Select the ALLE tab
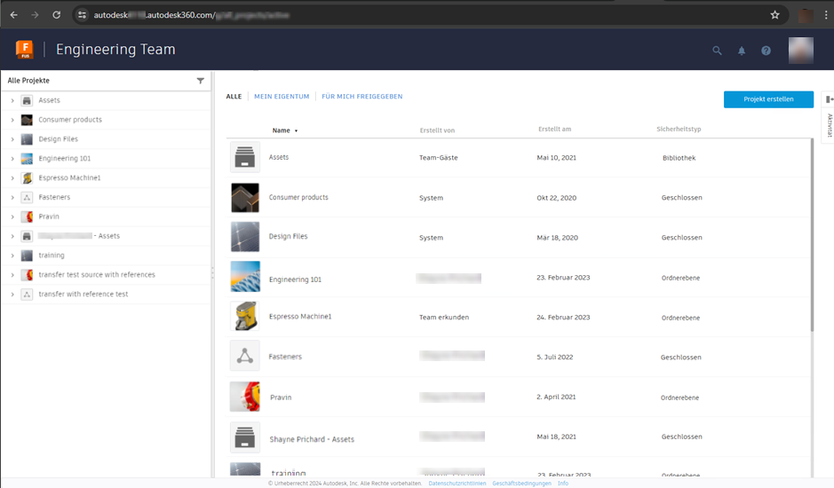 234,96
